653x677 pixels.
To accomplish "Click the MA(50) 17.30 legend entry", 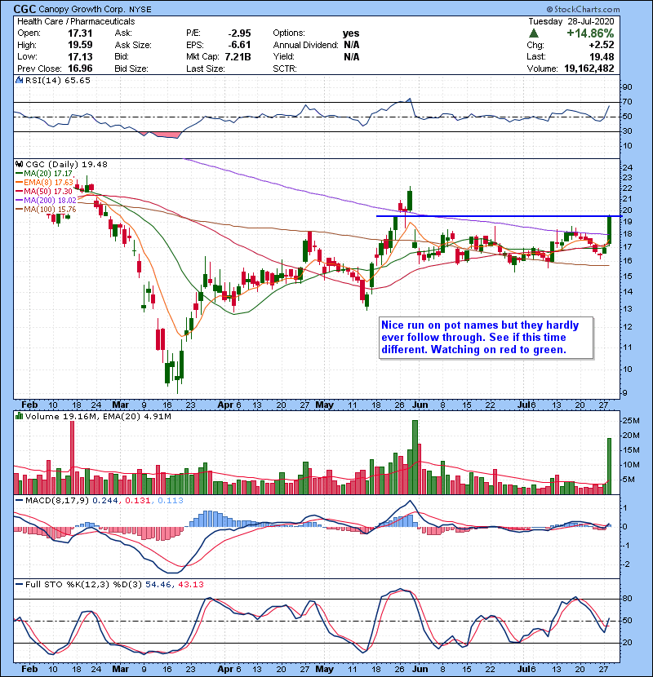I will [44, 191].
